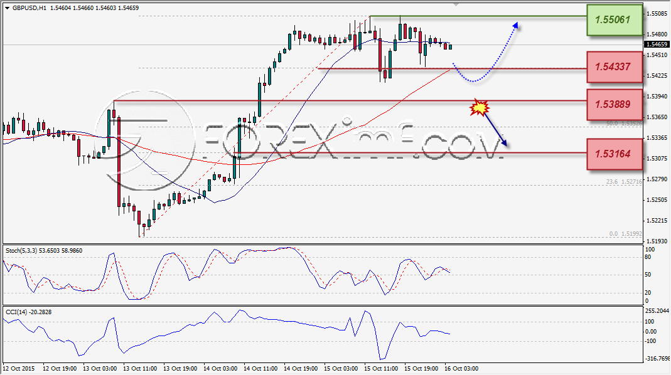Image resolution: width=671 pixels, height=375 pixels.
Task: Click the Stoch(5,3,3) indicator label
Action: click(x=44, y=251)
